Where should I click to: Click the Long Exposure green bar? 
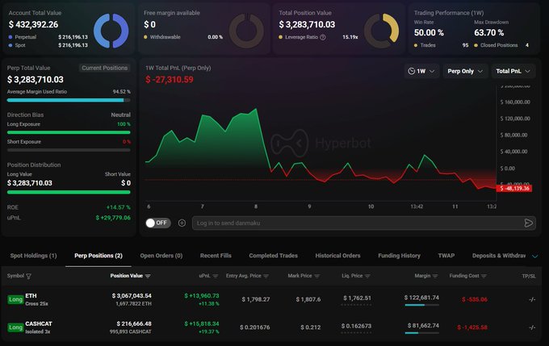pyautogui.click(x=69, y=132)
